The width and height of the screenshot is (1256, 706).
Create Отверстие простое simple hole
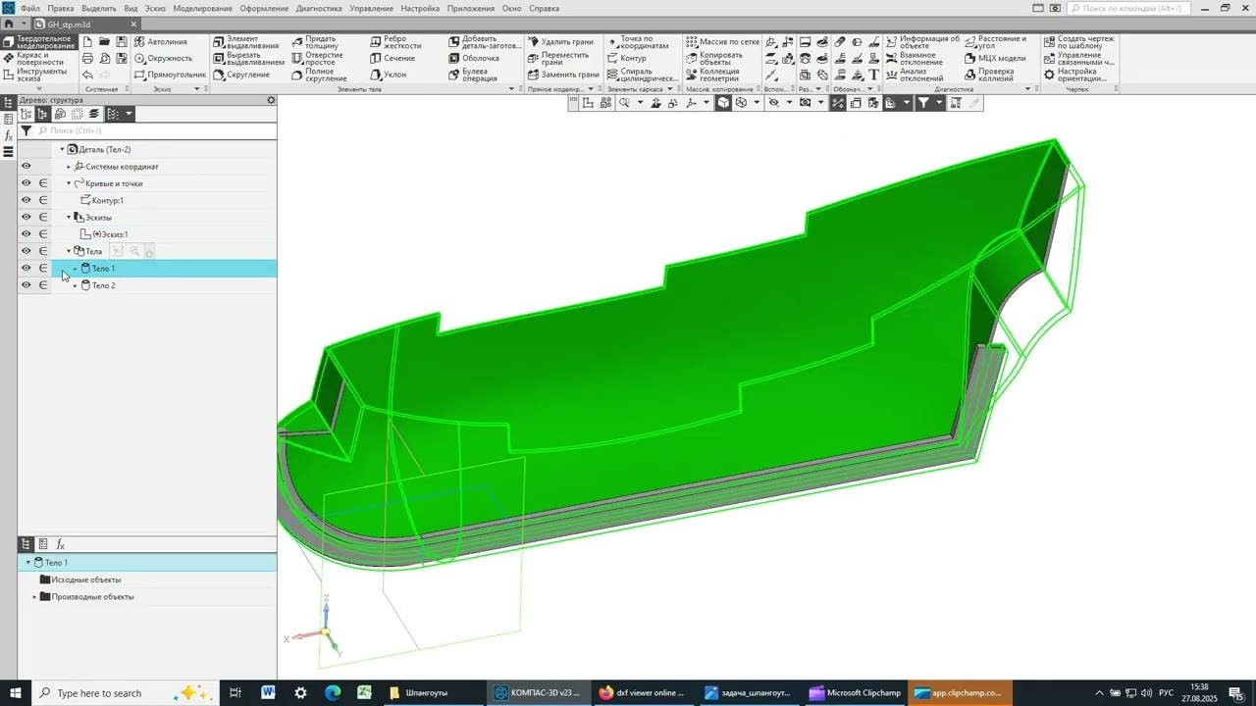[x=317, y=58]
